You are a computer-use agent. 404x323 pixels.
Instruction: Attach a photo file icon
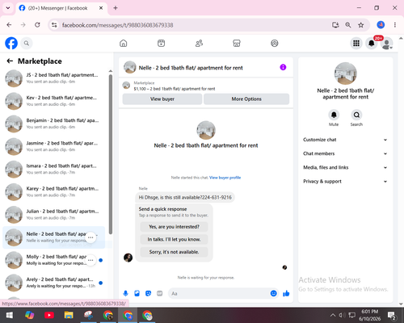[x=137, y=293]
